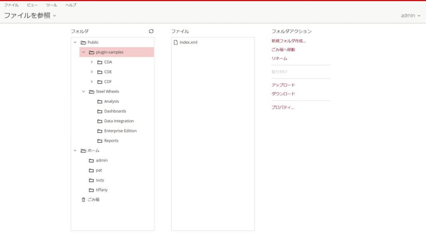Click the disabled 貼り付け action
This screenshot has height=236, width=426.
click(x=279, y=72)
